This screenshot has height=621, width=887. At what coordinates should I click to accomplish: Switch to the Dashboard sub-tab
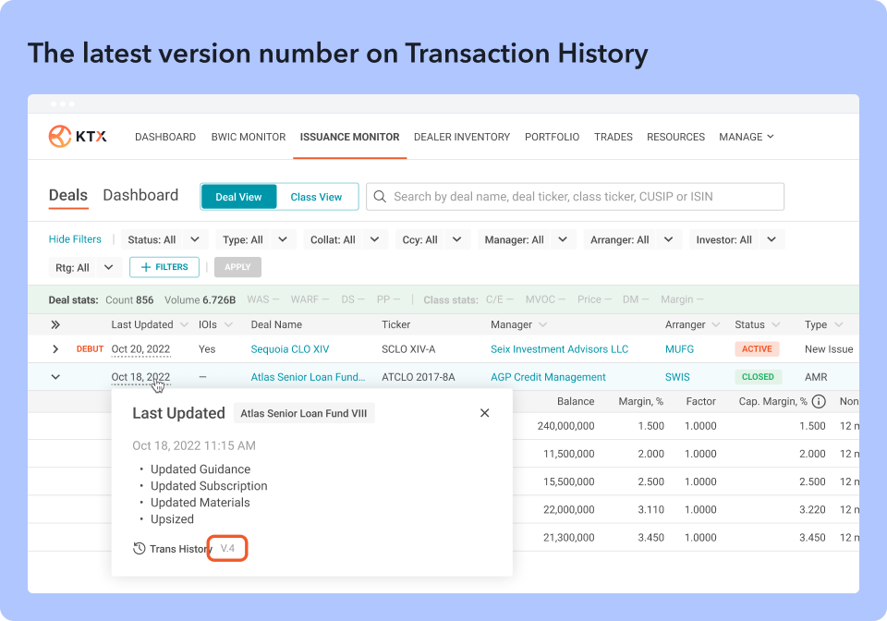click(140, 195)
